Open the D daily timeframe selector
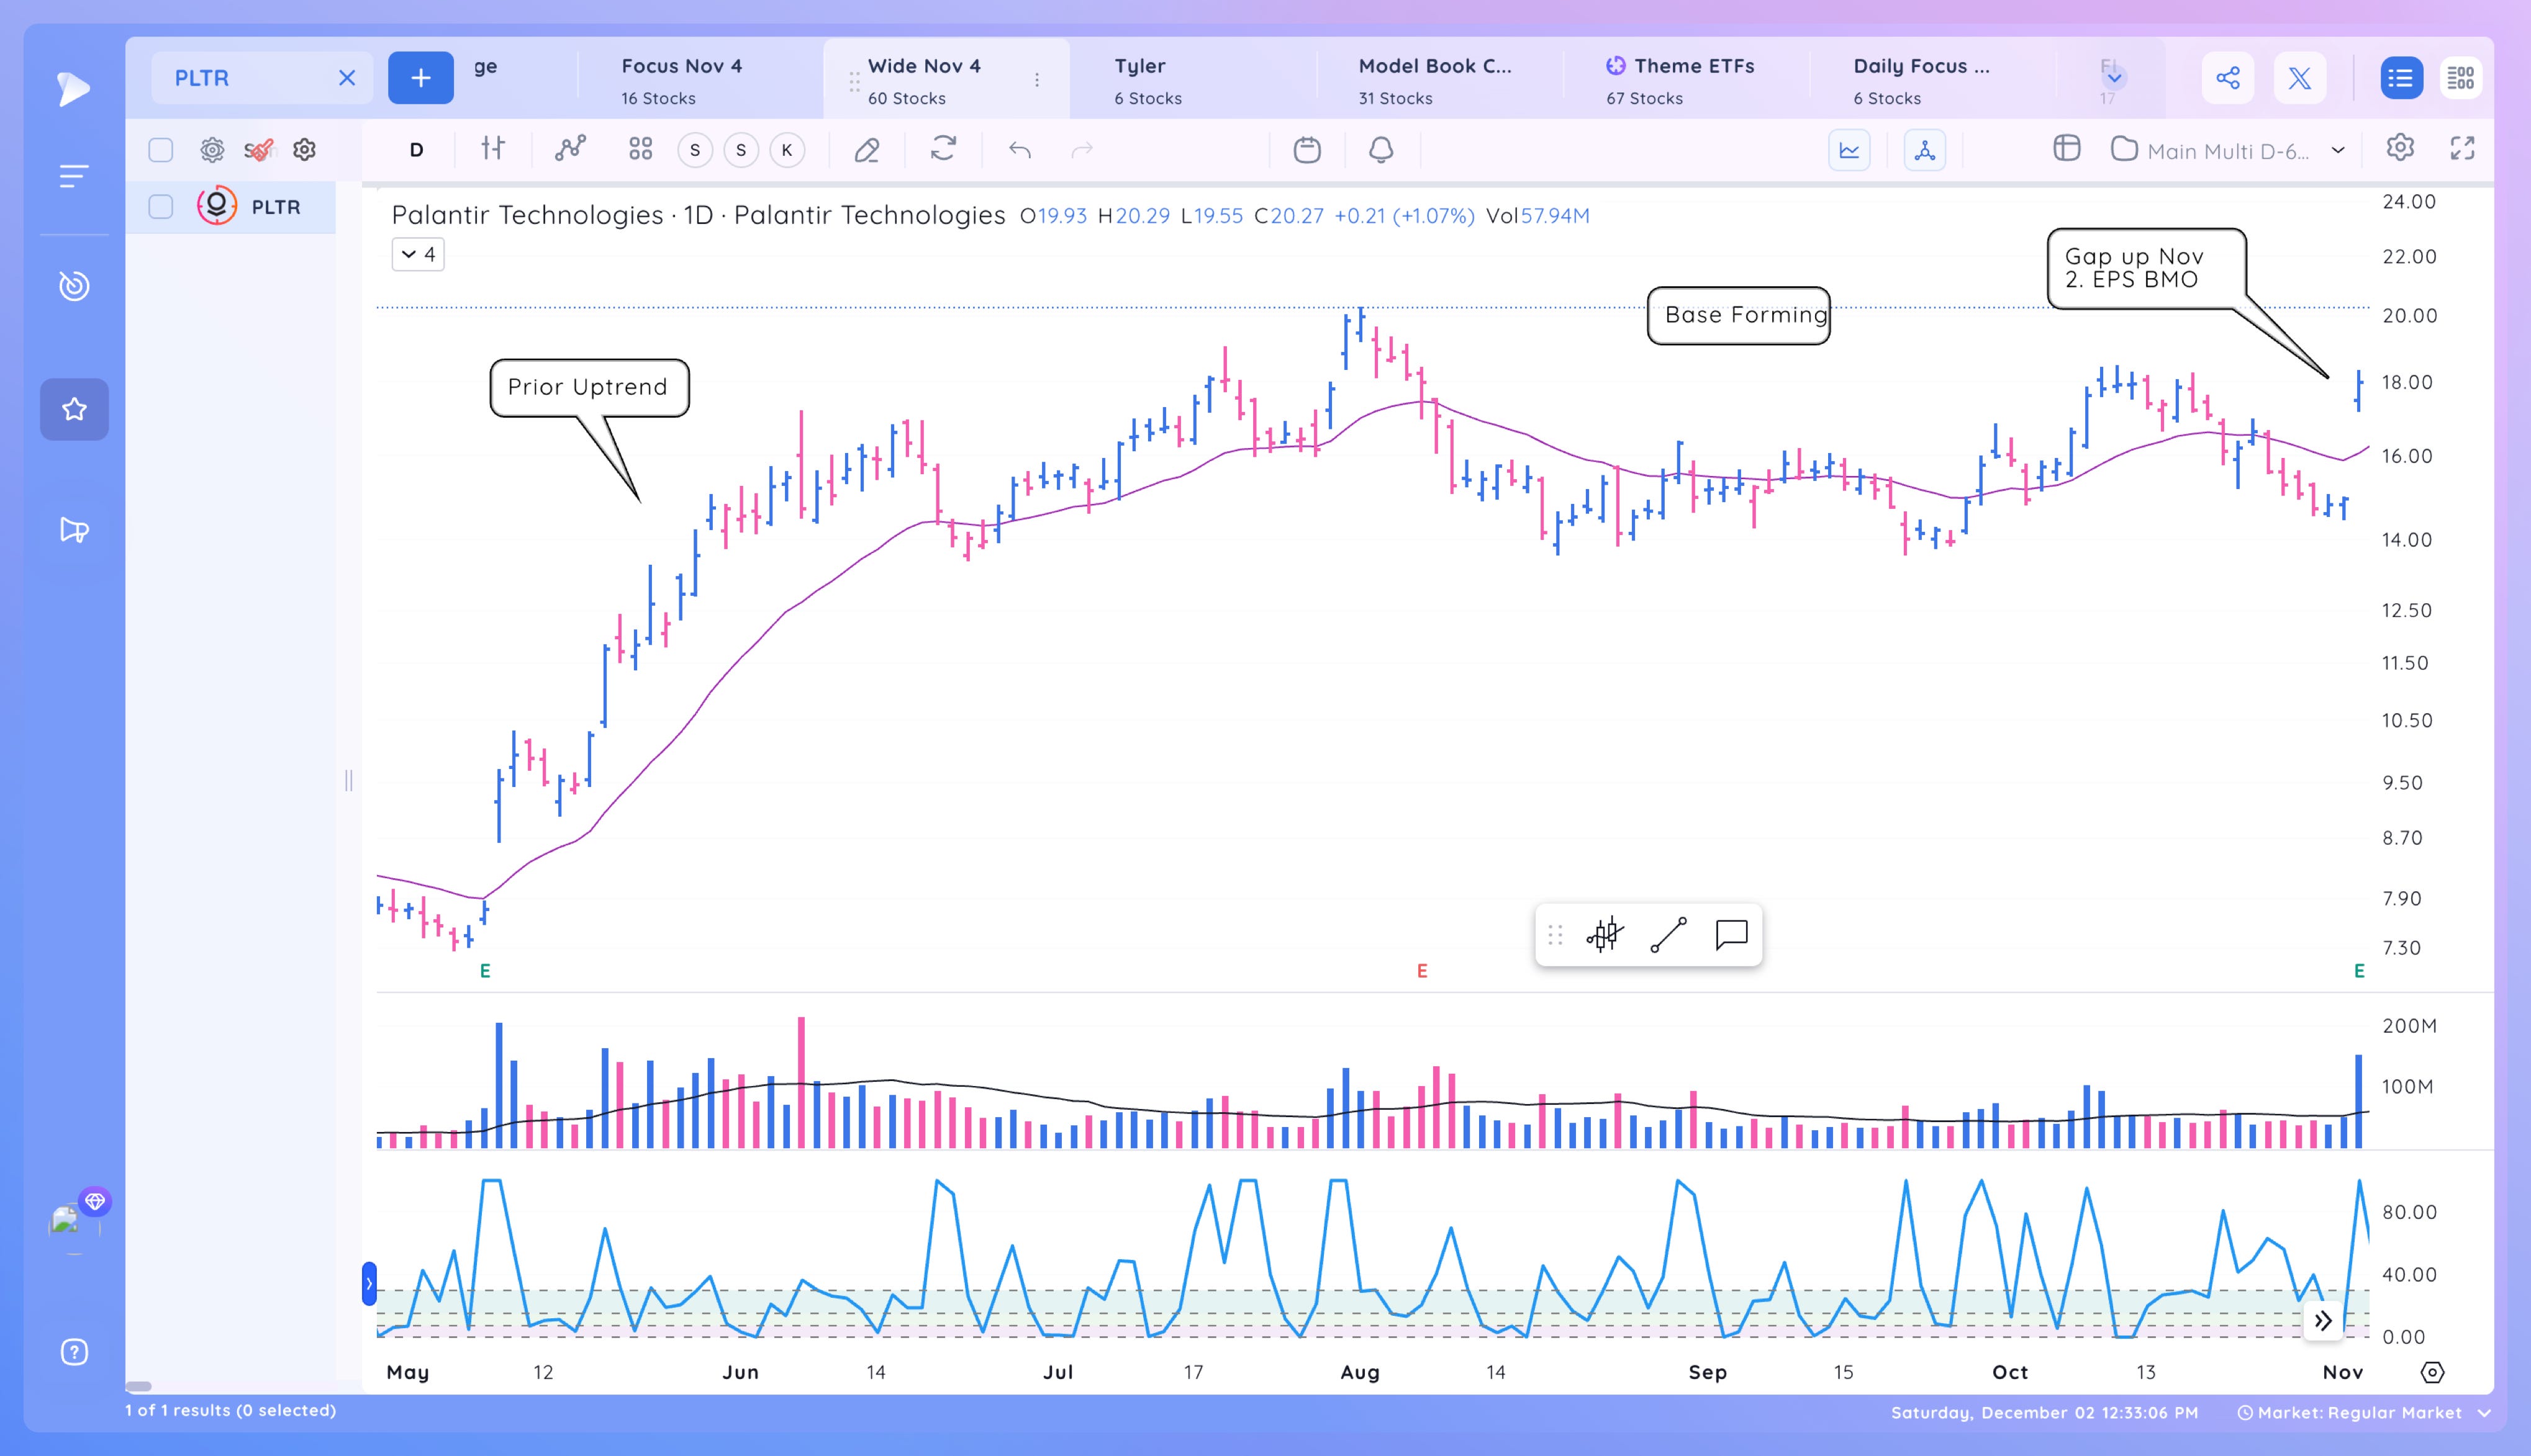 (416, 150)
